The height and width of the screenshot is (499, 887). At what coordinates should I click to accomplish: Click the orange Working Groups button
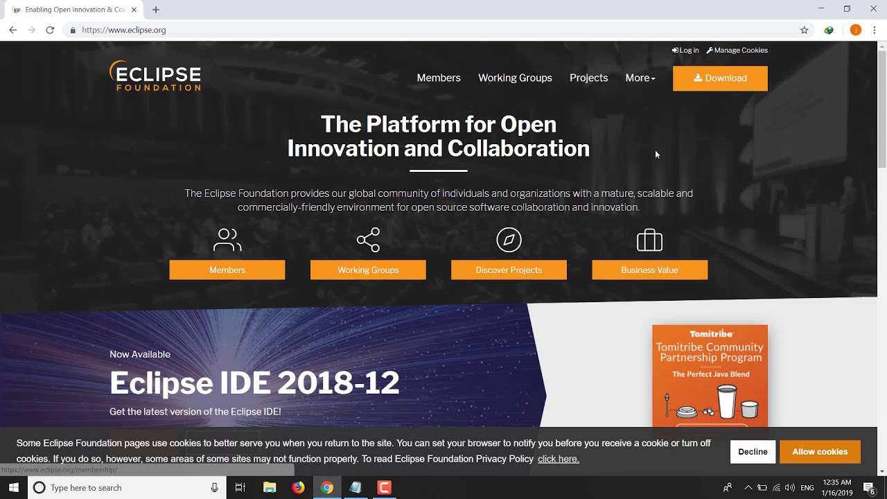coord(368,270)
